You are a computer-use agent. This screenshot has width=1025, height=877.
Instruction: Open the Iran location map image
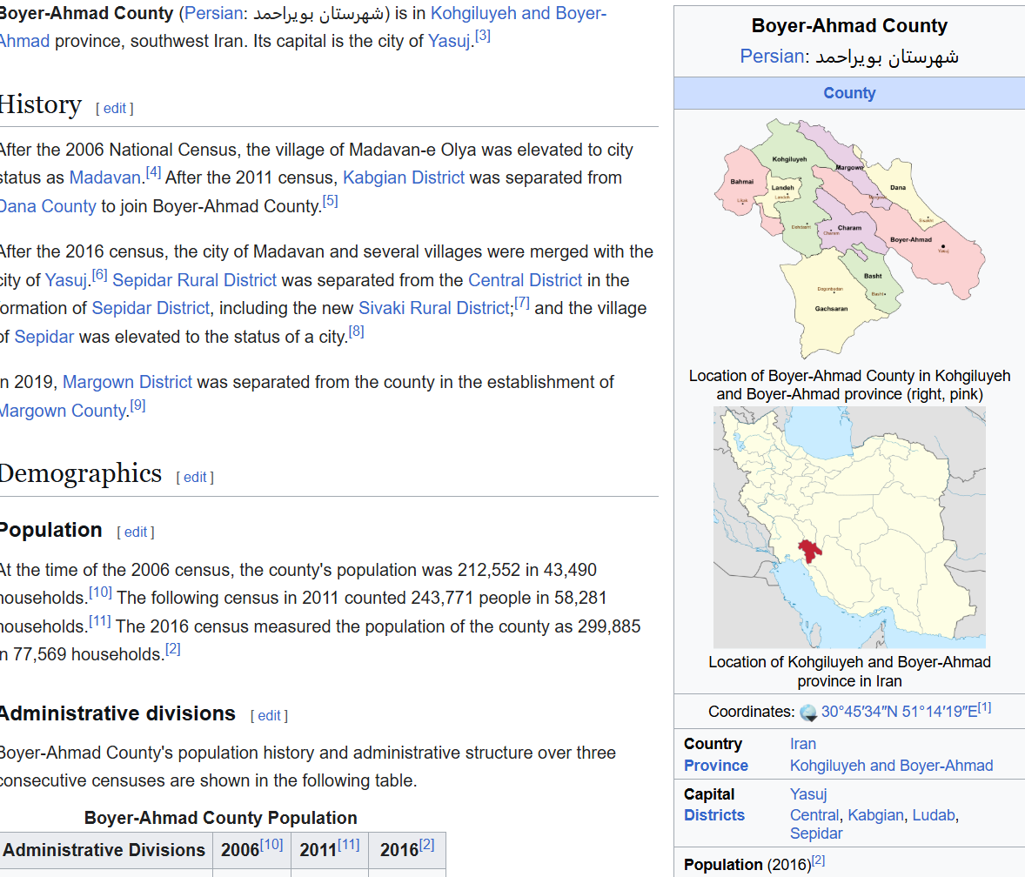pyautogui.click(x=849, y=527)
